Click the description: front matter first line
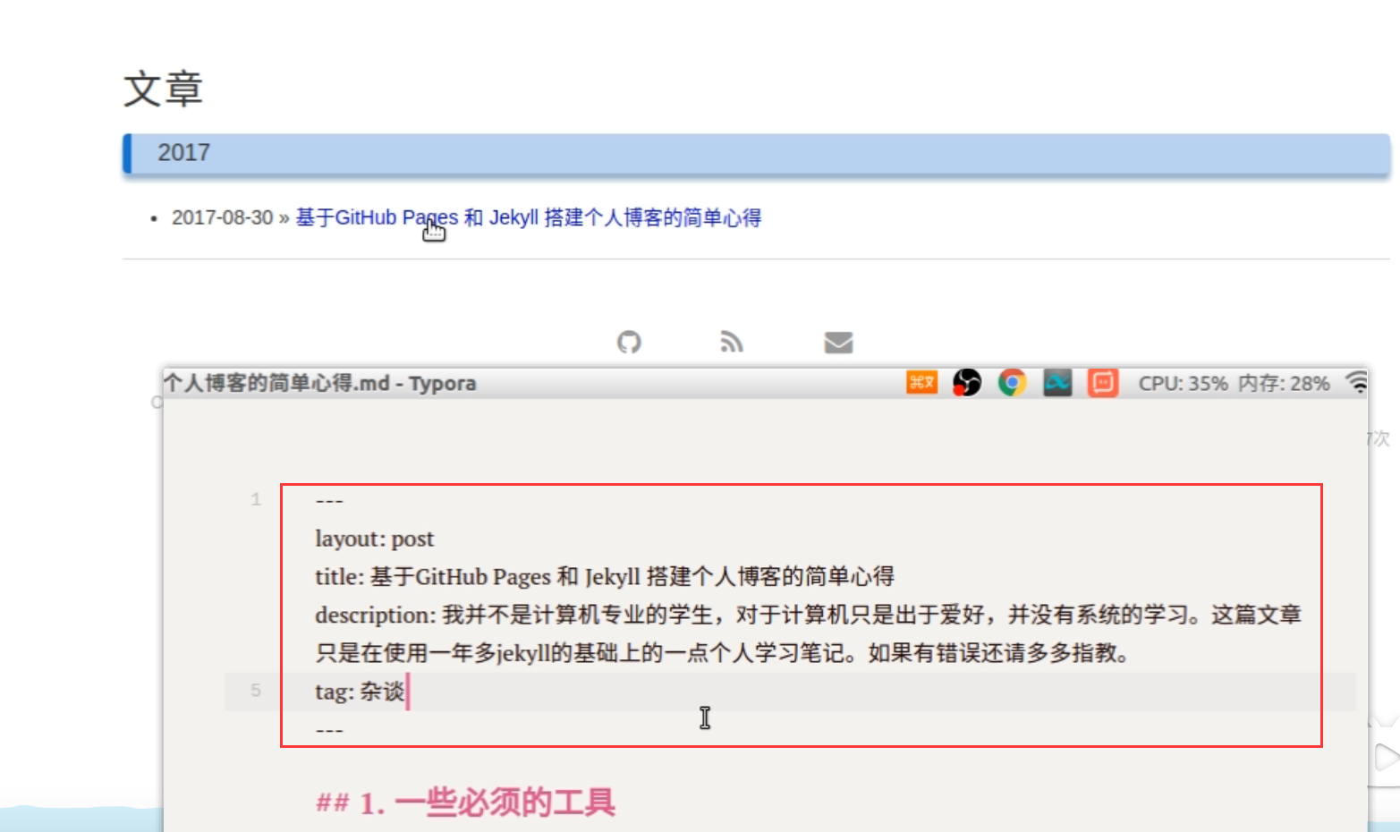This screenshot has width=1400, height=832. 808,616
